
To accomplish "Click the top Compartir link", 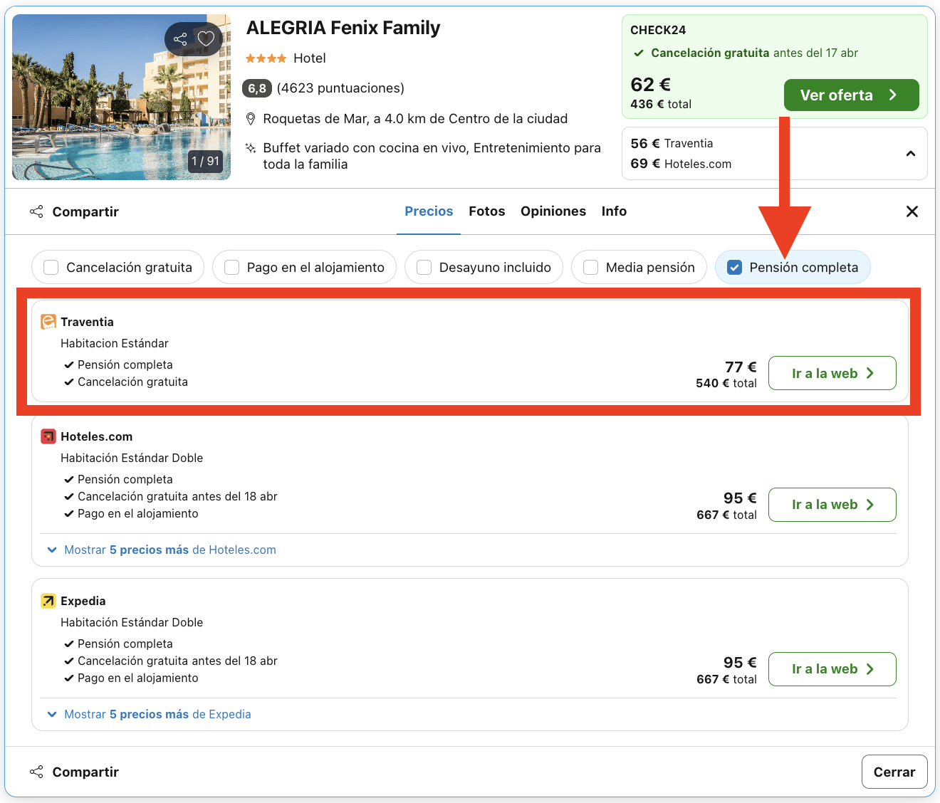I will [85, 211].
